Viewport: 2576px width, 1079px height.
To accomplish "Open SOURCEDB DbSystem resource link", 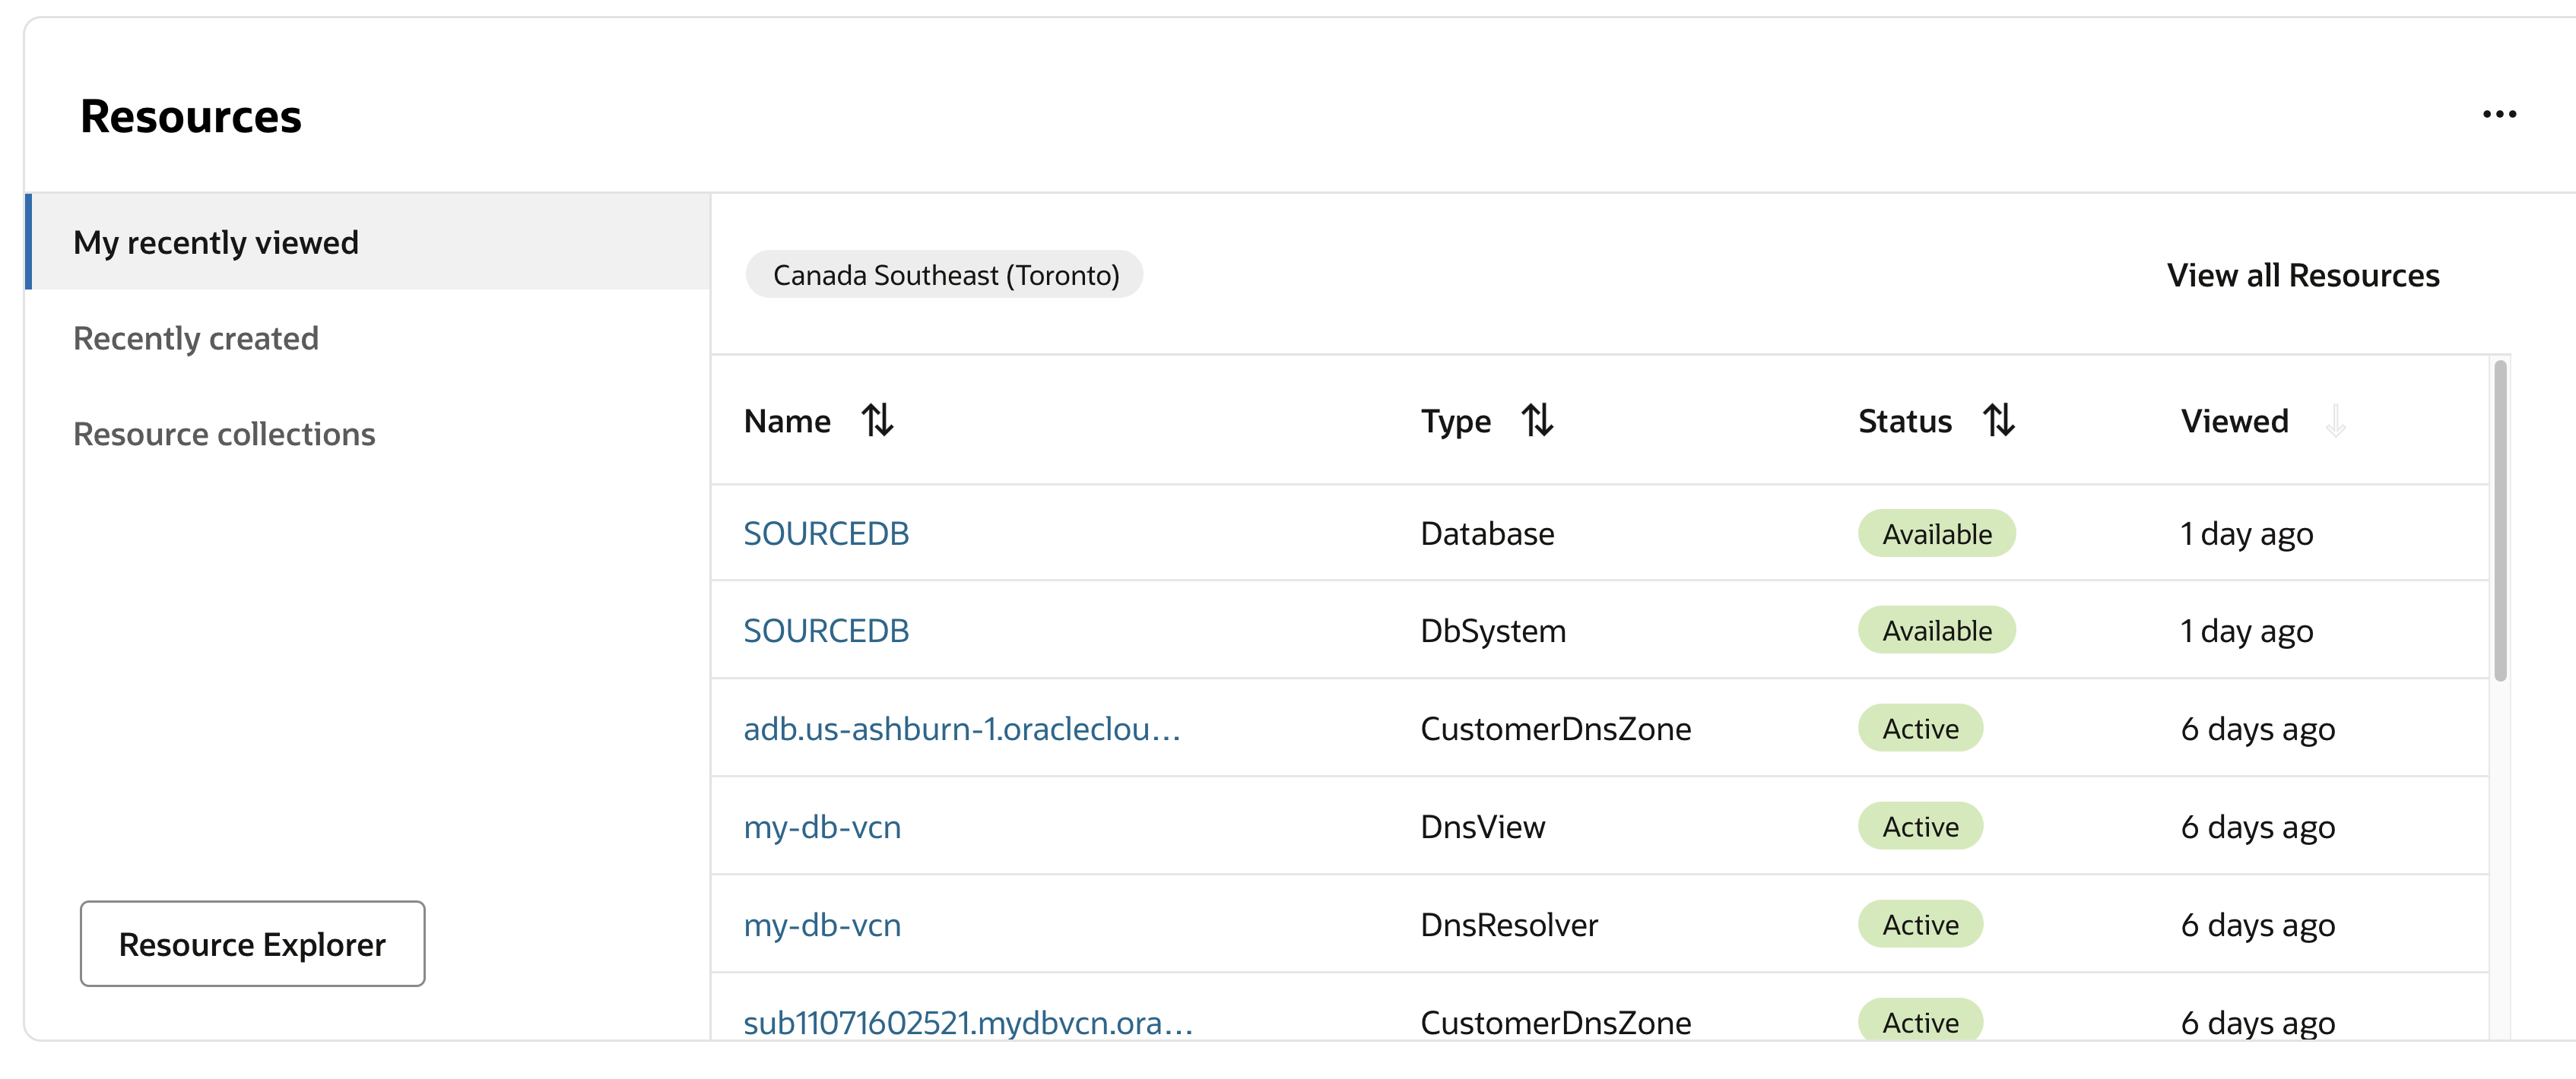I will tap(826, 631).
